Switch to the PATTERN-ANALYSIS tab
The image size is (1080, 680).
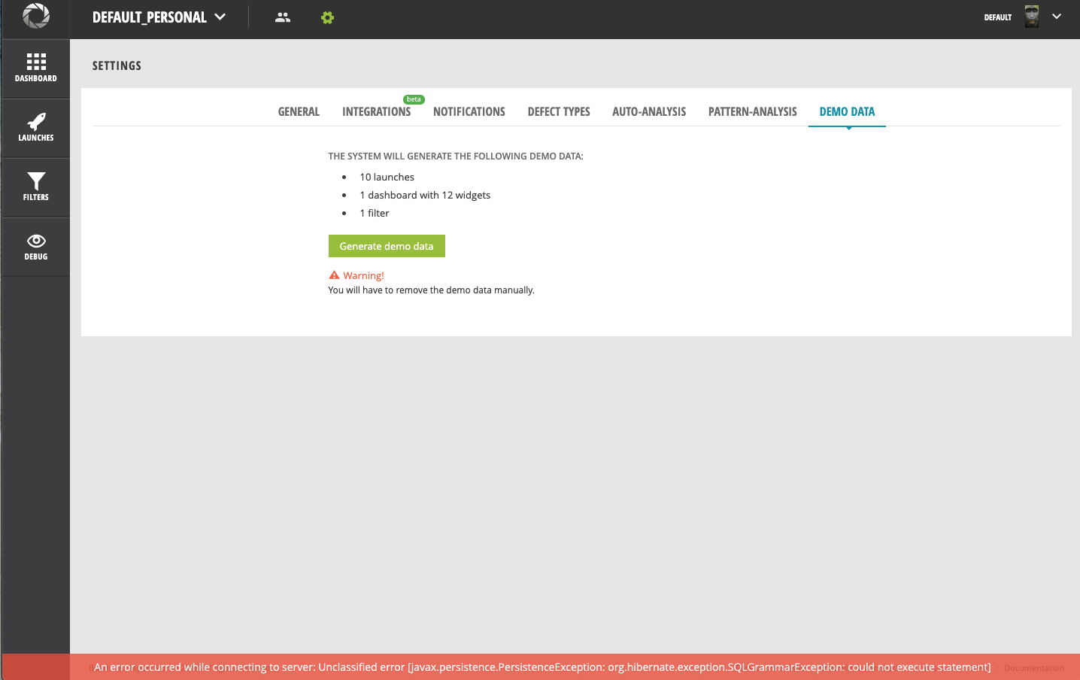(752, 111)
